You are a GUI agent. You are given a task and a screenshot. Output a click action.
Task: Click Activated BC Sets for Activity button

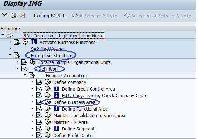[158, 16]
